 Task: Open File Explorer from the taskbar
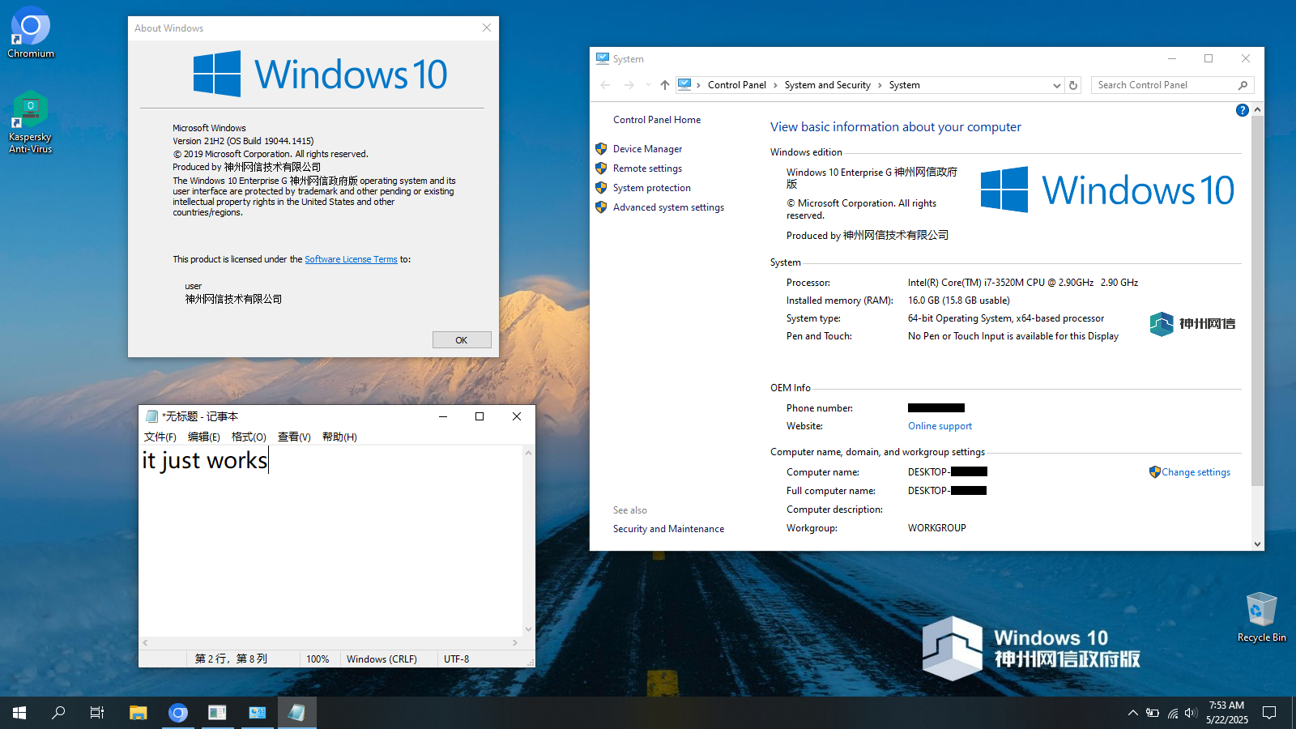[x=139, y=713]
